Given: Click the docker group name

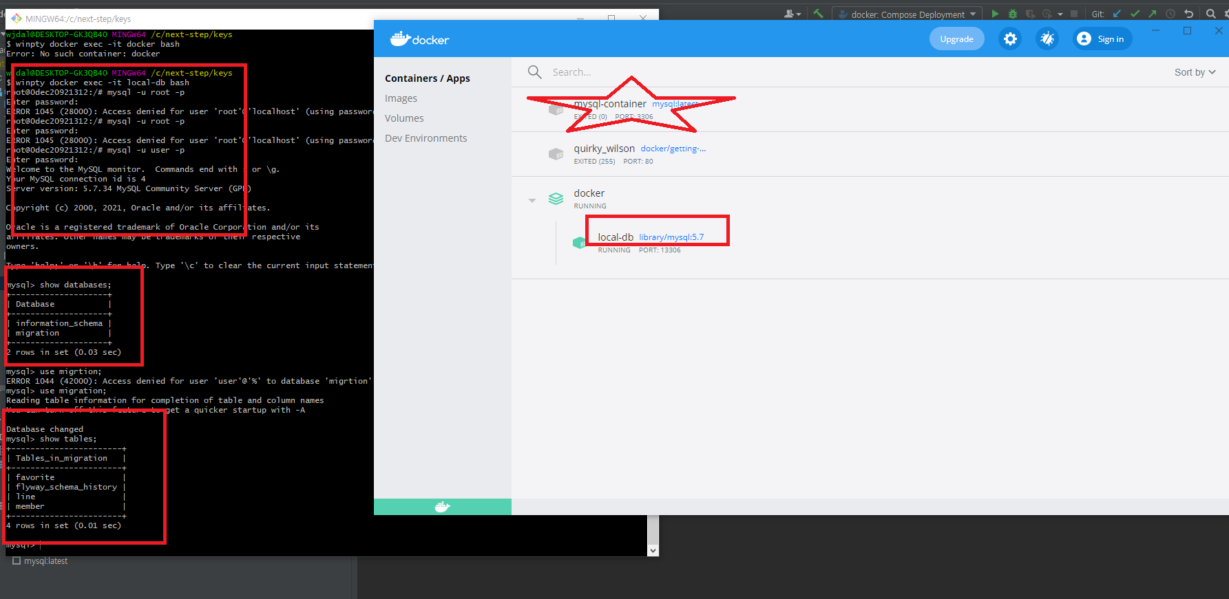Looking at the screenshot, I should 589,193.
